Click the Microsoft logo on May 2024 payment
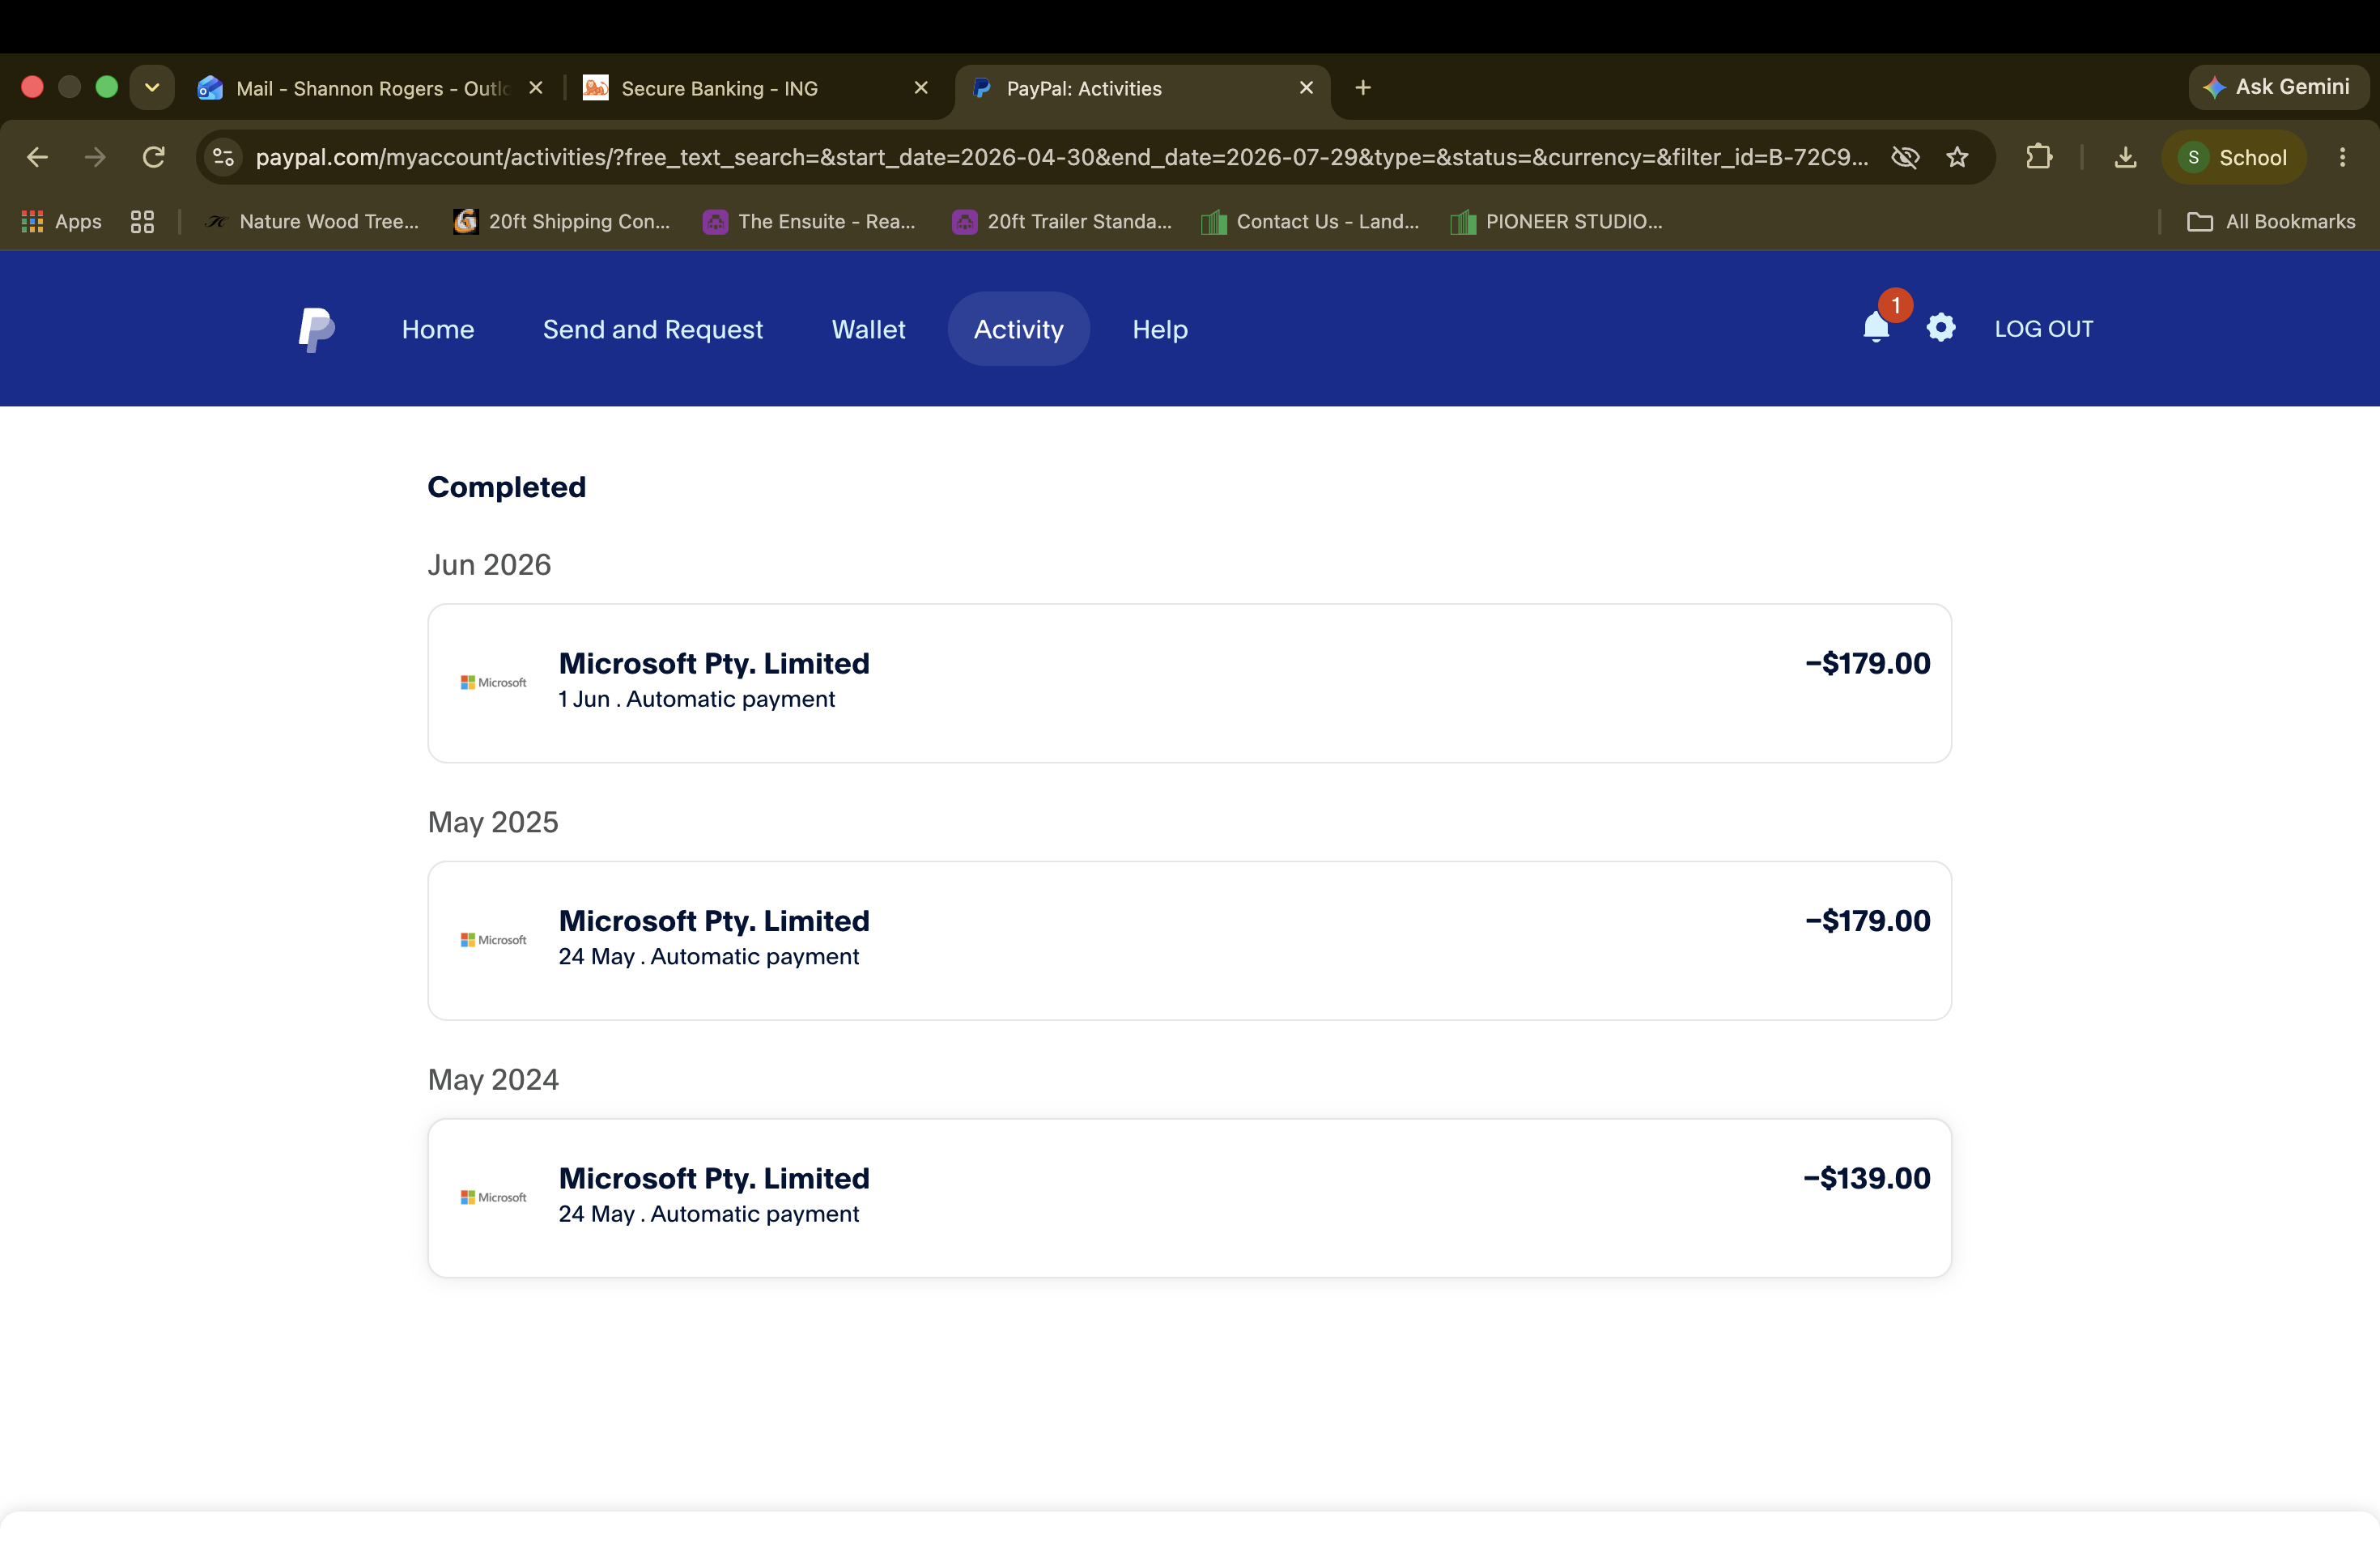 [493, 1197]
